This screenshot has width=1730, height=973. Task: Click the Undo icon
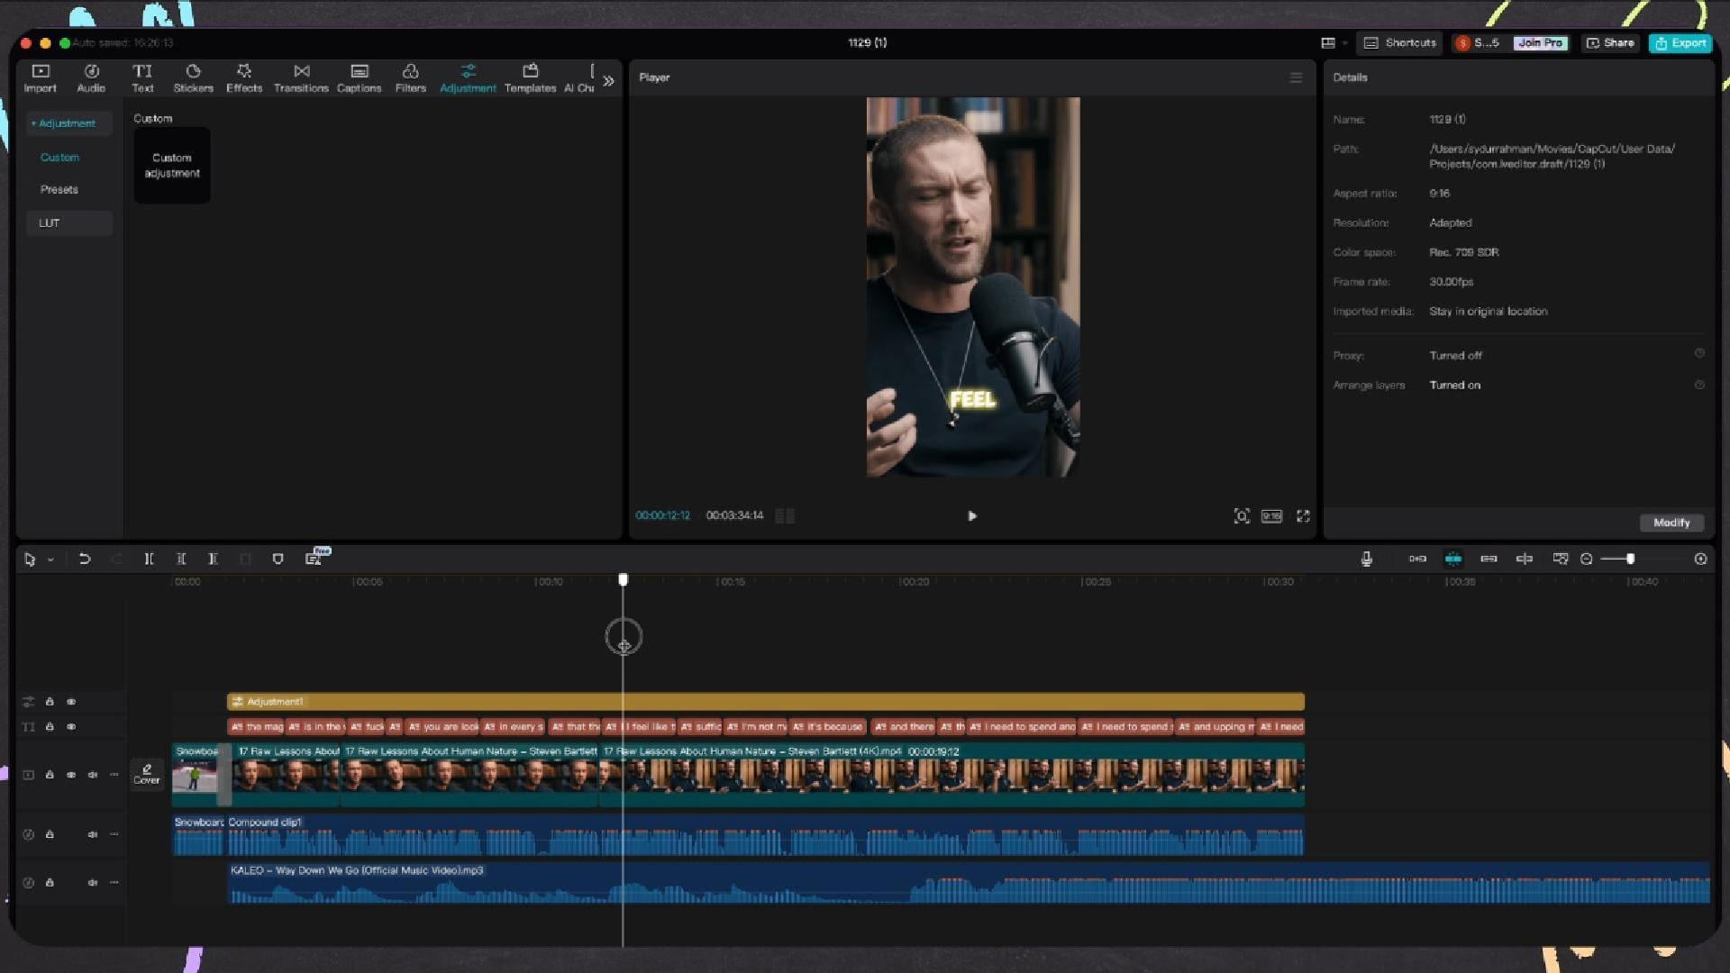pos(85,559)
